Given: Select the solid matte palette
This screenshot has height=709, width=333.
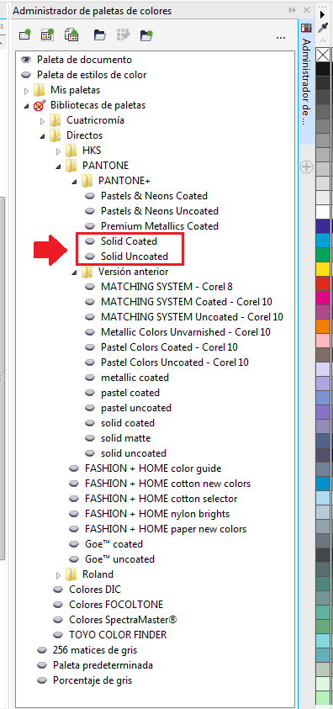Looking at the screenshot, I should 125,438.
